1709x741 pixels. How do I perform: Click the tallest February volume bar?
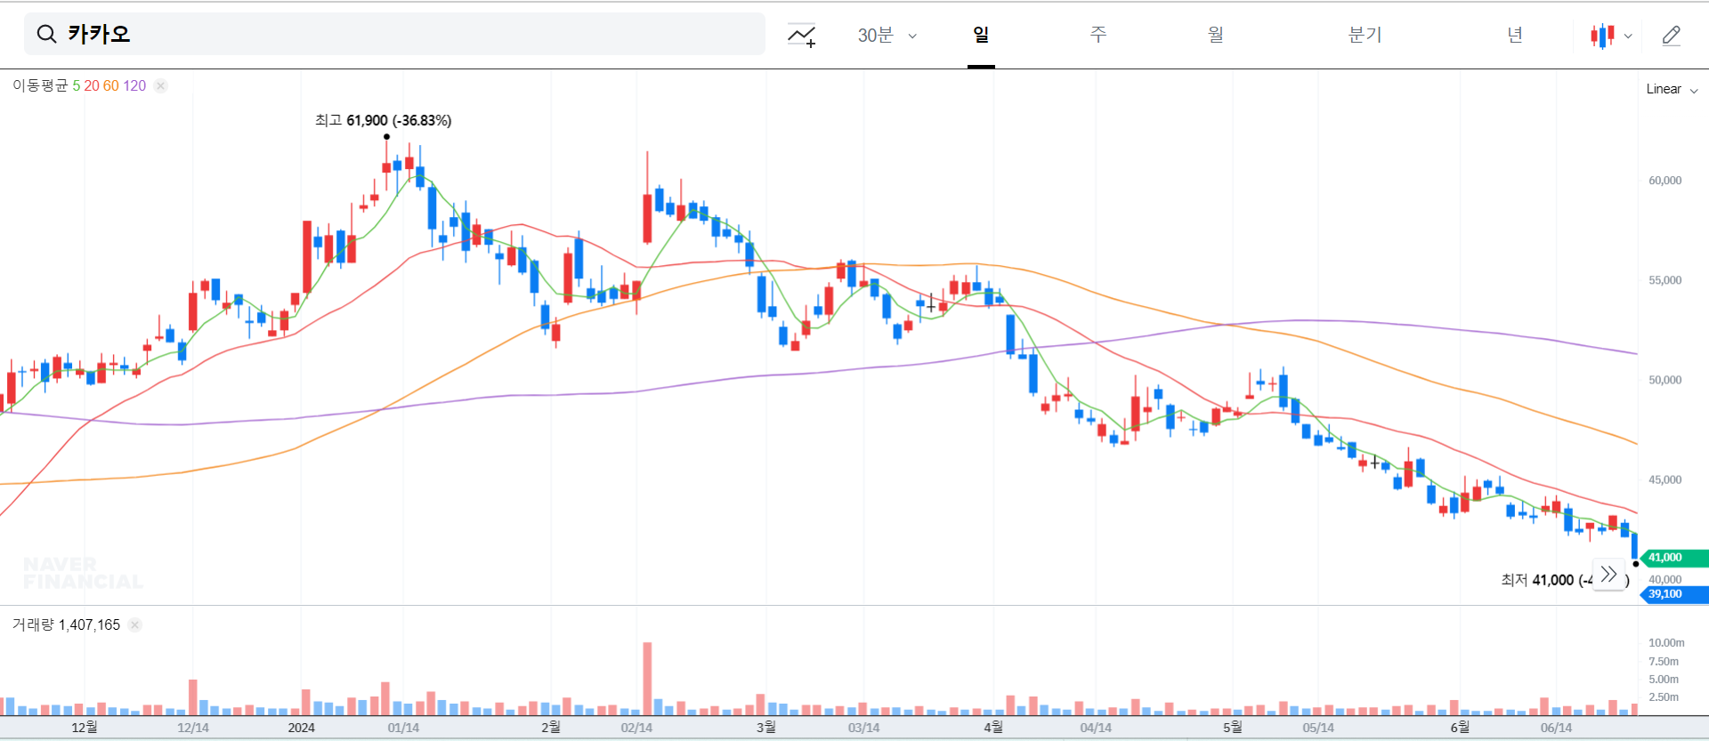(647, 679)
